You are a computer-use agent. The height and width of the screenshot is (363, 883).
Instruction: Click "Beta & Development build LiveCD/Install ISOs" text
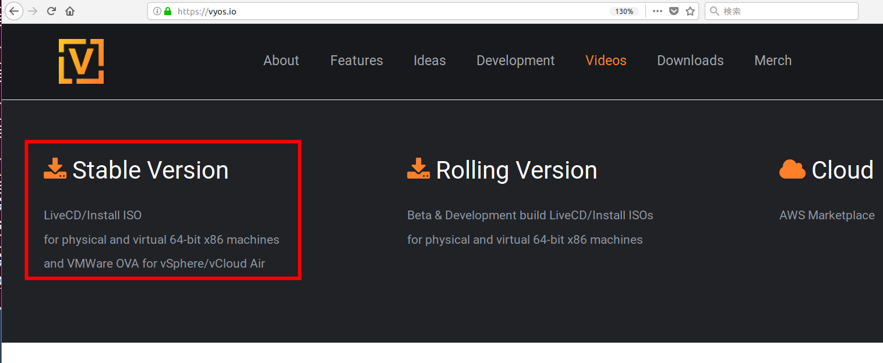(x=530, y=215)
